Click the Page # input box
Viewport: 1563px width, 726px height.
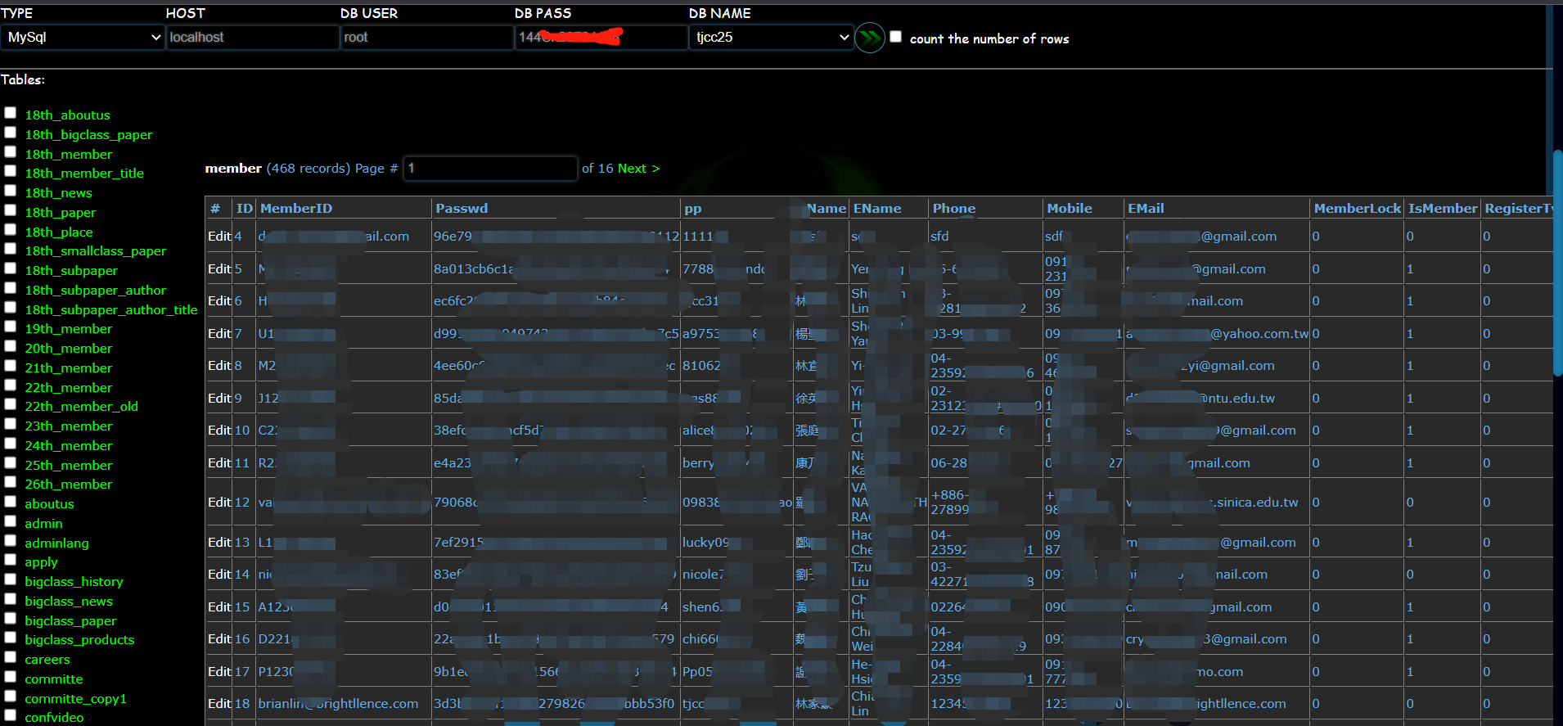coord(490,168)
